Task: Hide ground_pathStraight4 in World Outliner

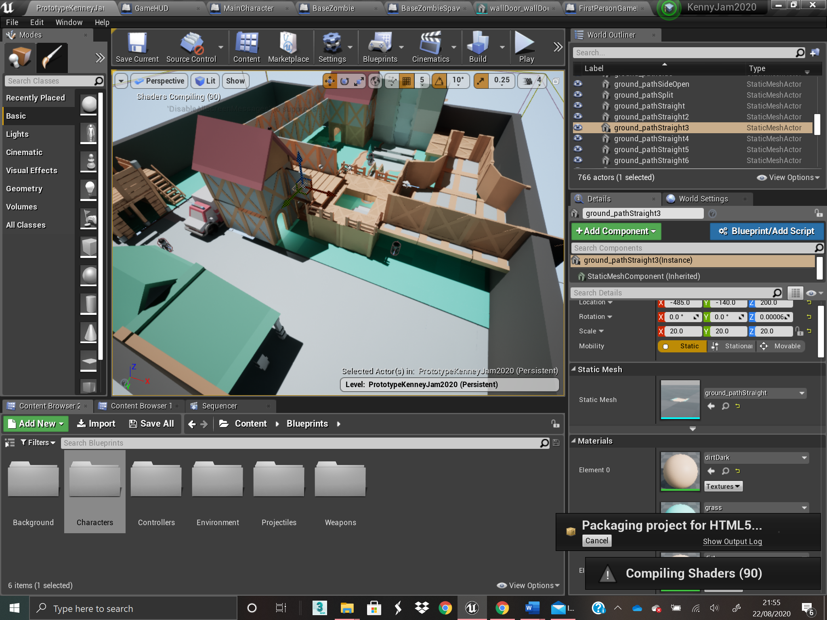Action: tap(578, 139)
